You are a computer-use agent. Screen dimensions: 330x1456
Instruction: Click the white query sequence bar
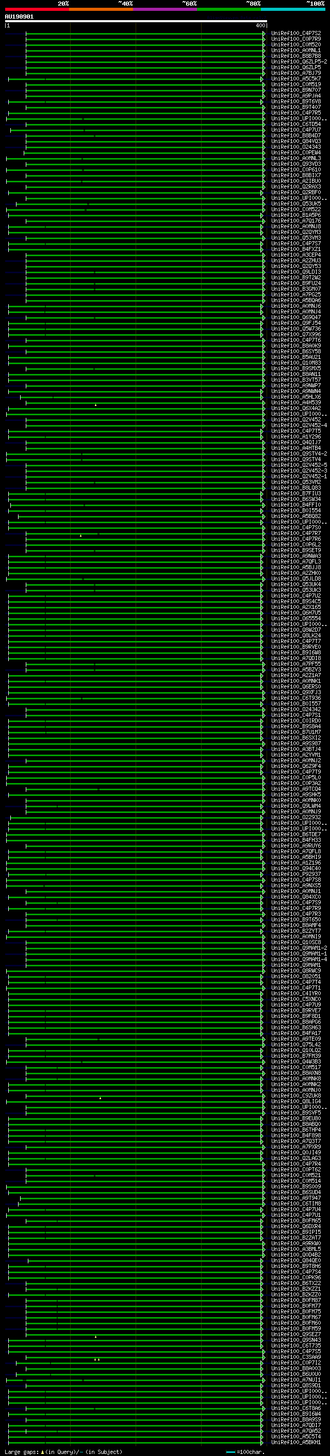pos(136,22)
